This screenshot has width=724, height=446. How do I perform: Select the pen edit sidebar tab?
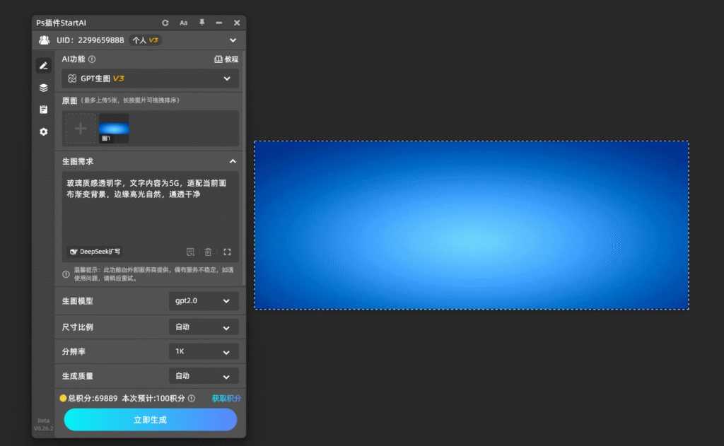tap(43, 66)
